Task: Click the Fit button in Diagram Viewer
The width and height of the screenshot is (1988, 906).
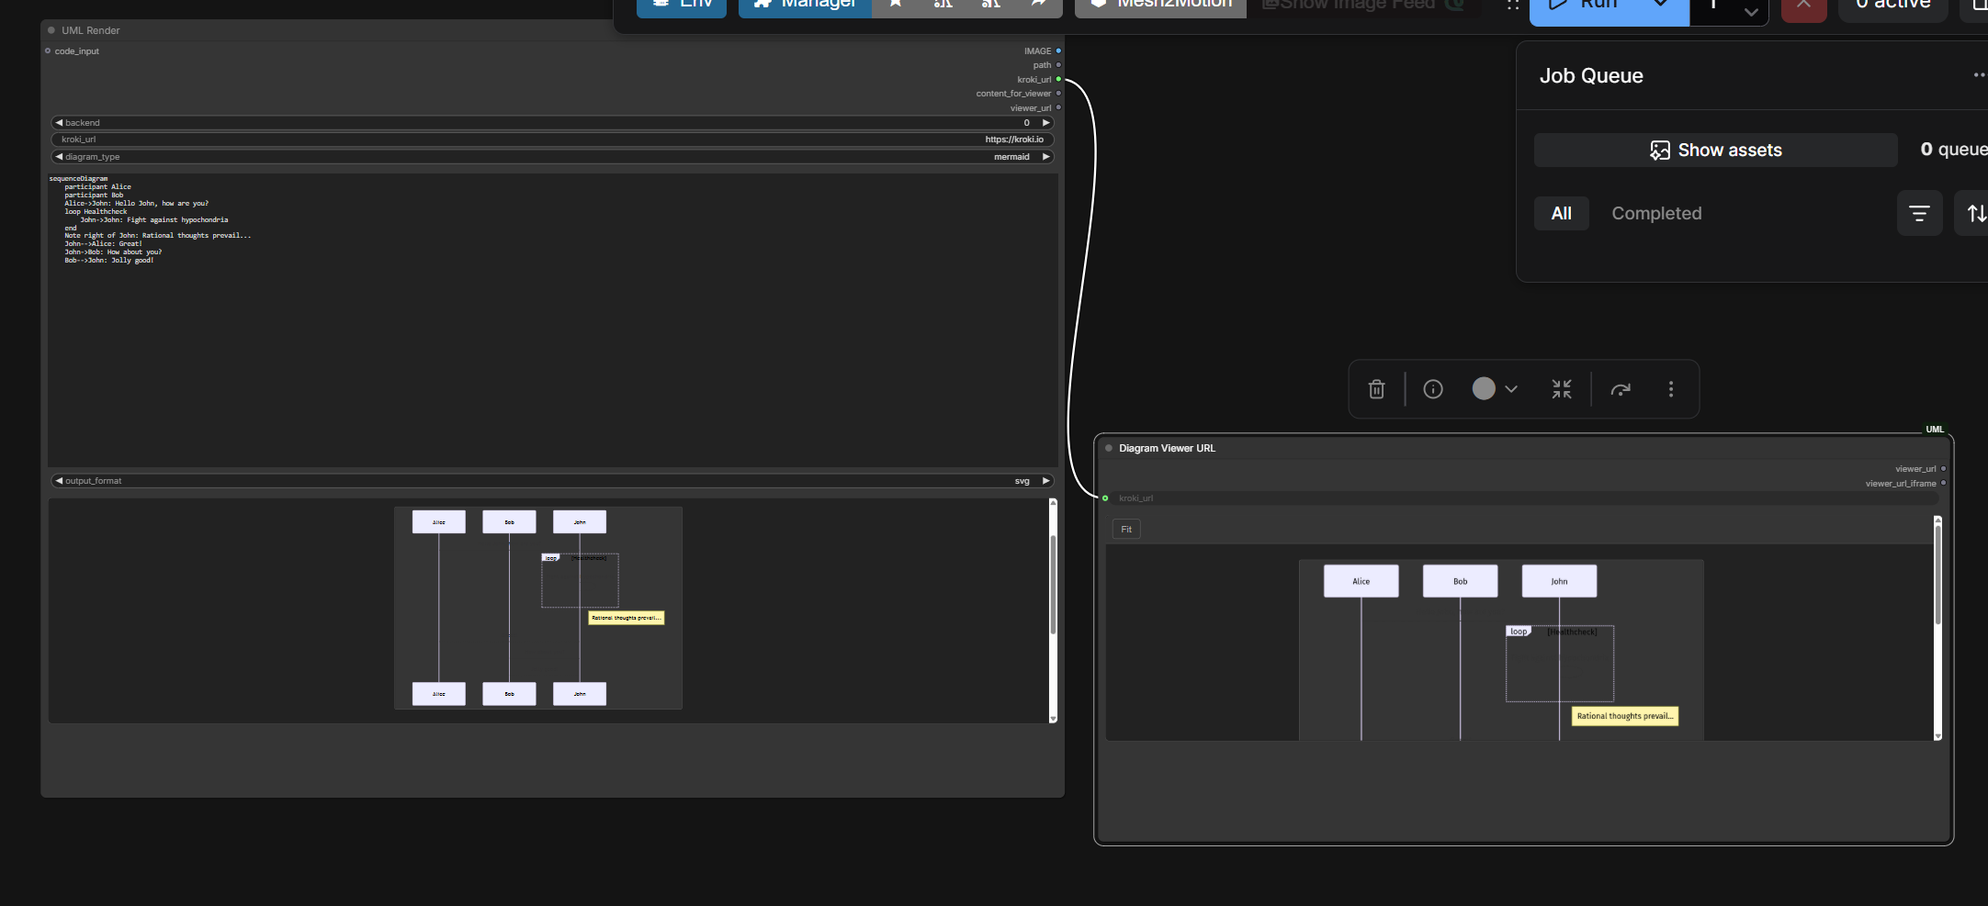Action: [1126, 529]
